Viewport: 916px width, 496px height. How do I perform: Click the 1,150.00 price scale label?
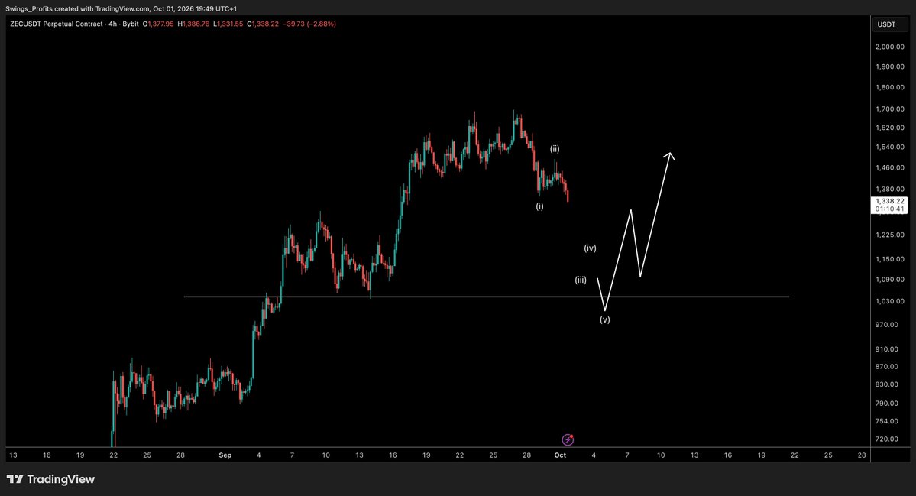click(x=890, y=259)
